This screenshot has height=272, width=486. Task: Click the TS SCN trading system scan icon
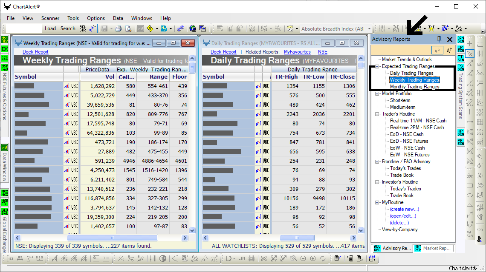coord(461,68)
